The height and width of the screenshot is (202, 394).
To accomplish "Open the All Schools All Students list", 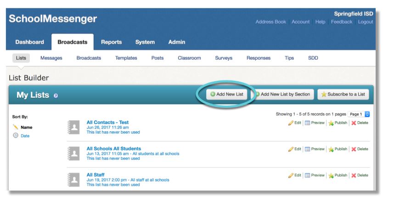I will click(114, 148).
